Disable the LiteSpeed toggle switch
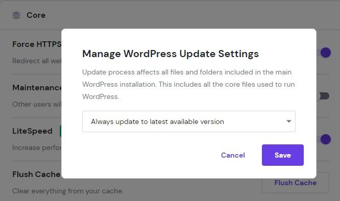340x201 pixels. point(324,139)
